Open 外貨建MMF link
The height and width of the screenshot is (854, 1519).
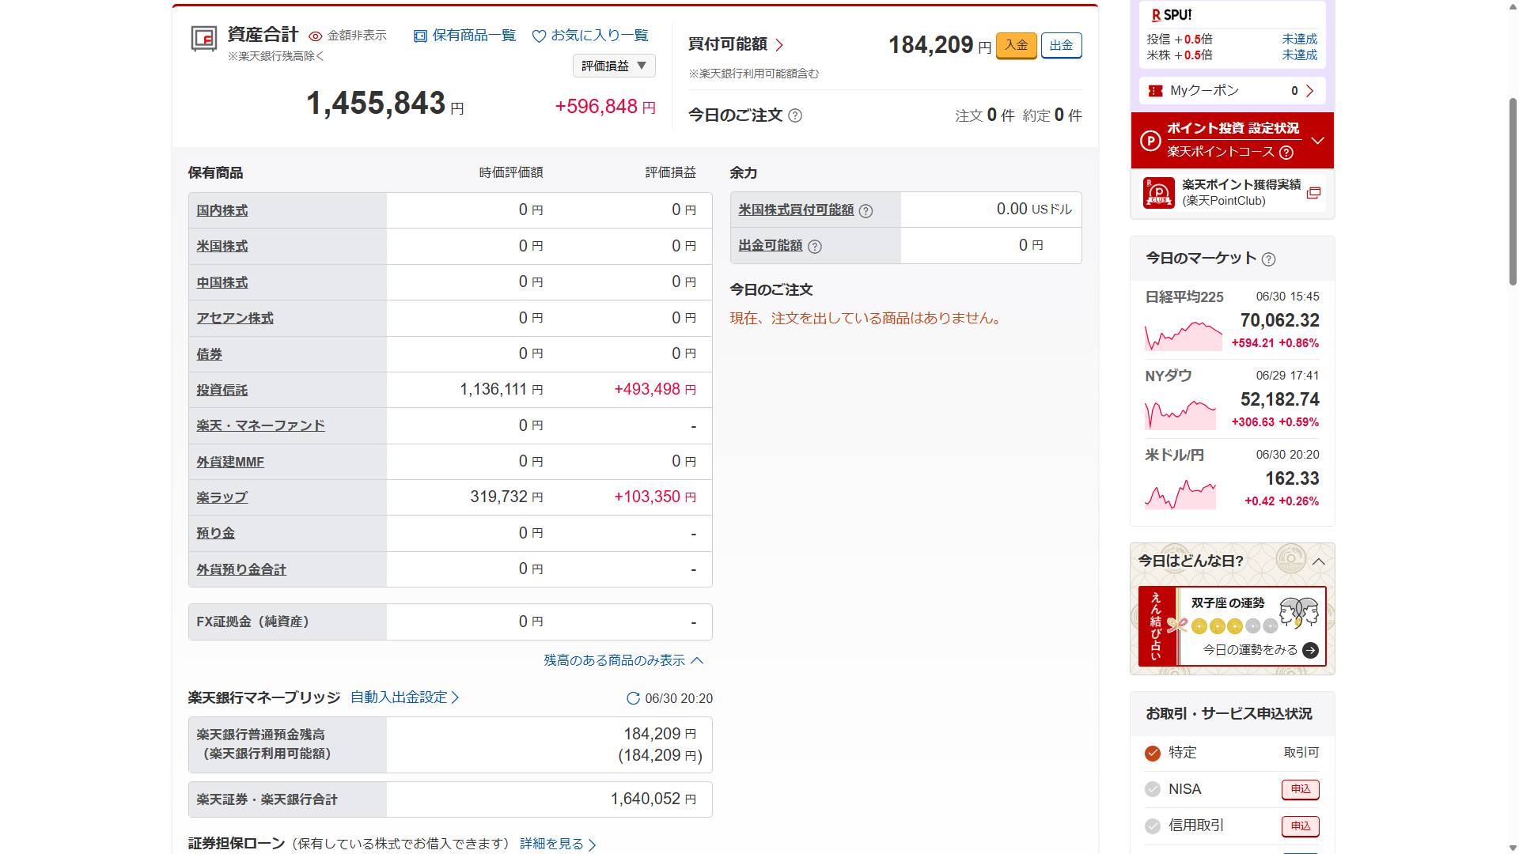click(230, 462)
